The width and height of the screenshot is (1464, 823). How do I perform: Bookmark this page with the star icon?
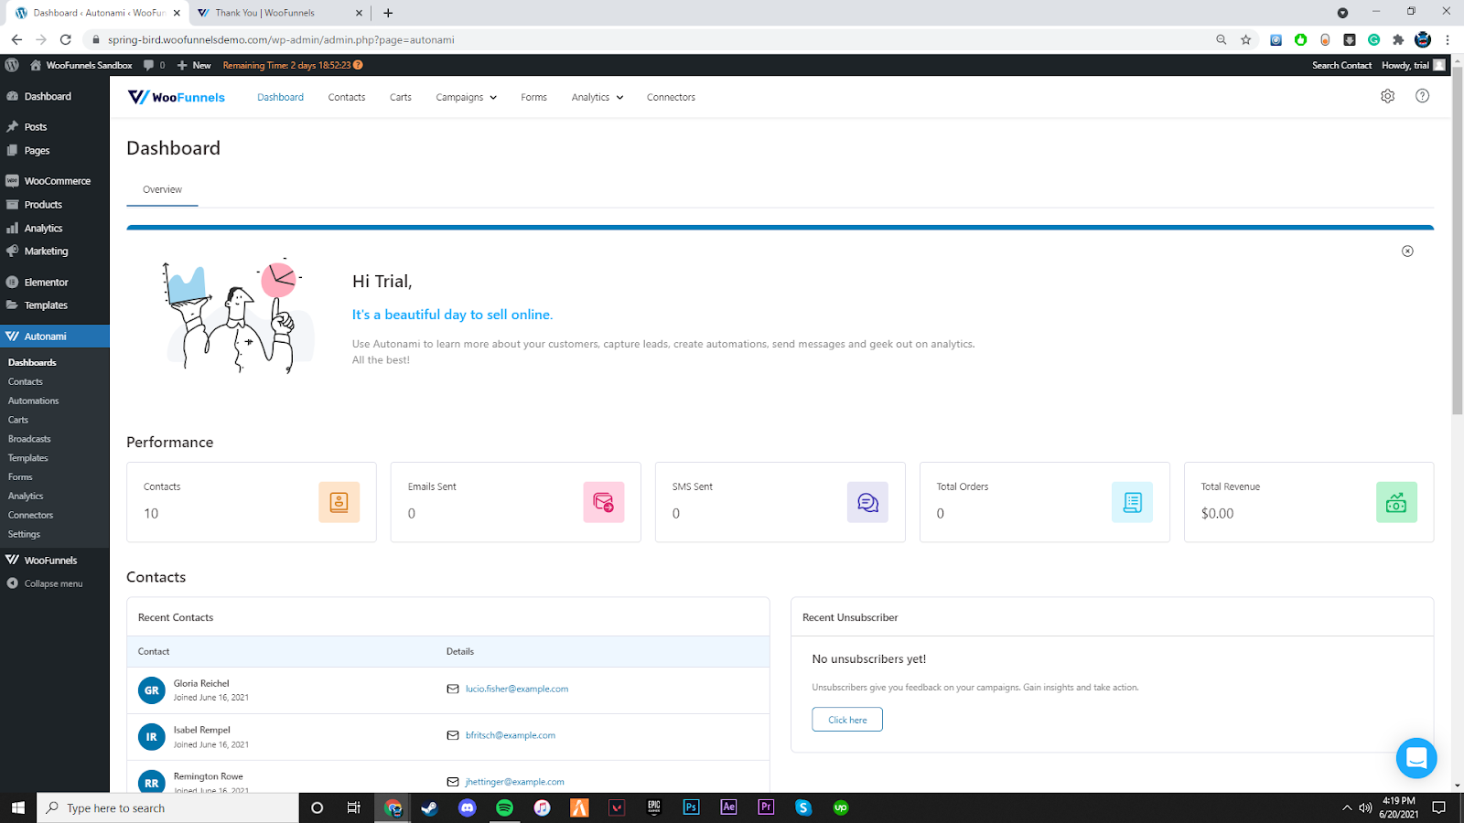tap(1245, 39)
